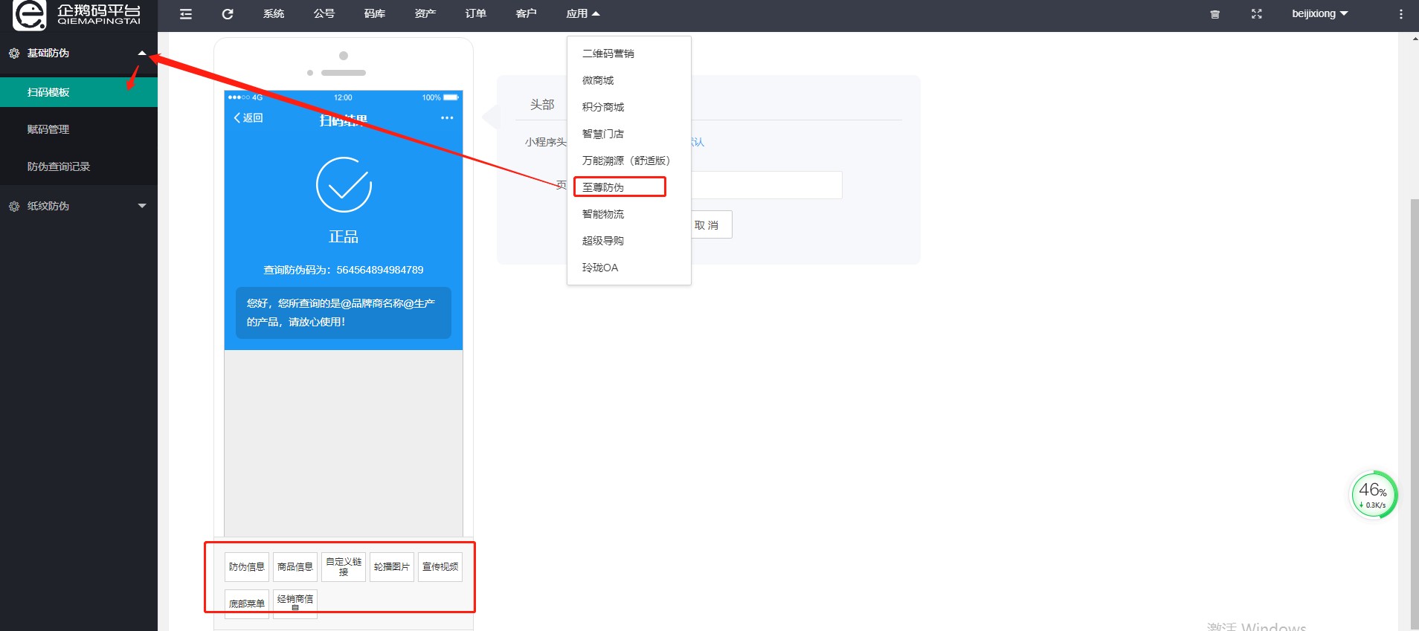Open 赋码管理 in the sidebar
The height and width of the screenshot is (631, 1419).
[x=79, y=129]
